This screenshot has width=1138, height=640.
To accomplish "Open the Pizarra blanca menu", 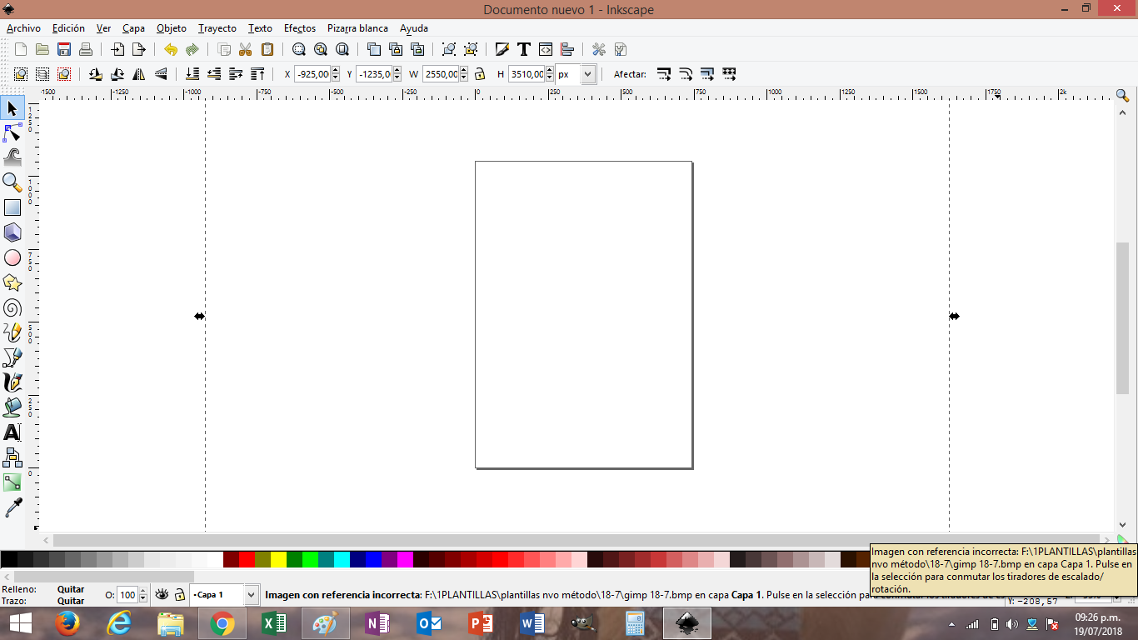I will [357, 28].
